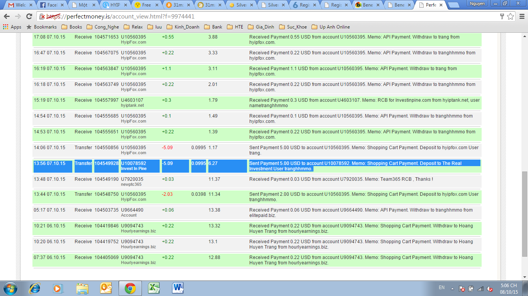Reload the page with the refresh icon
Screen dimensions: 528x296
tap(29, 17)
